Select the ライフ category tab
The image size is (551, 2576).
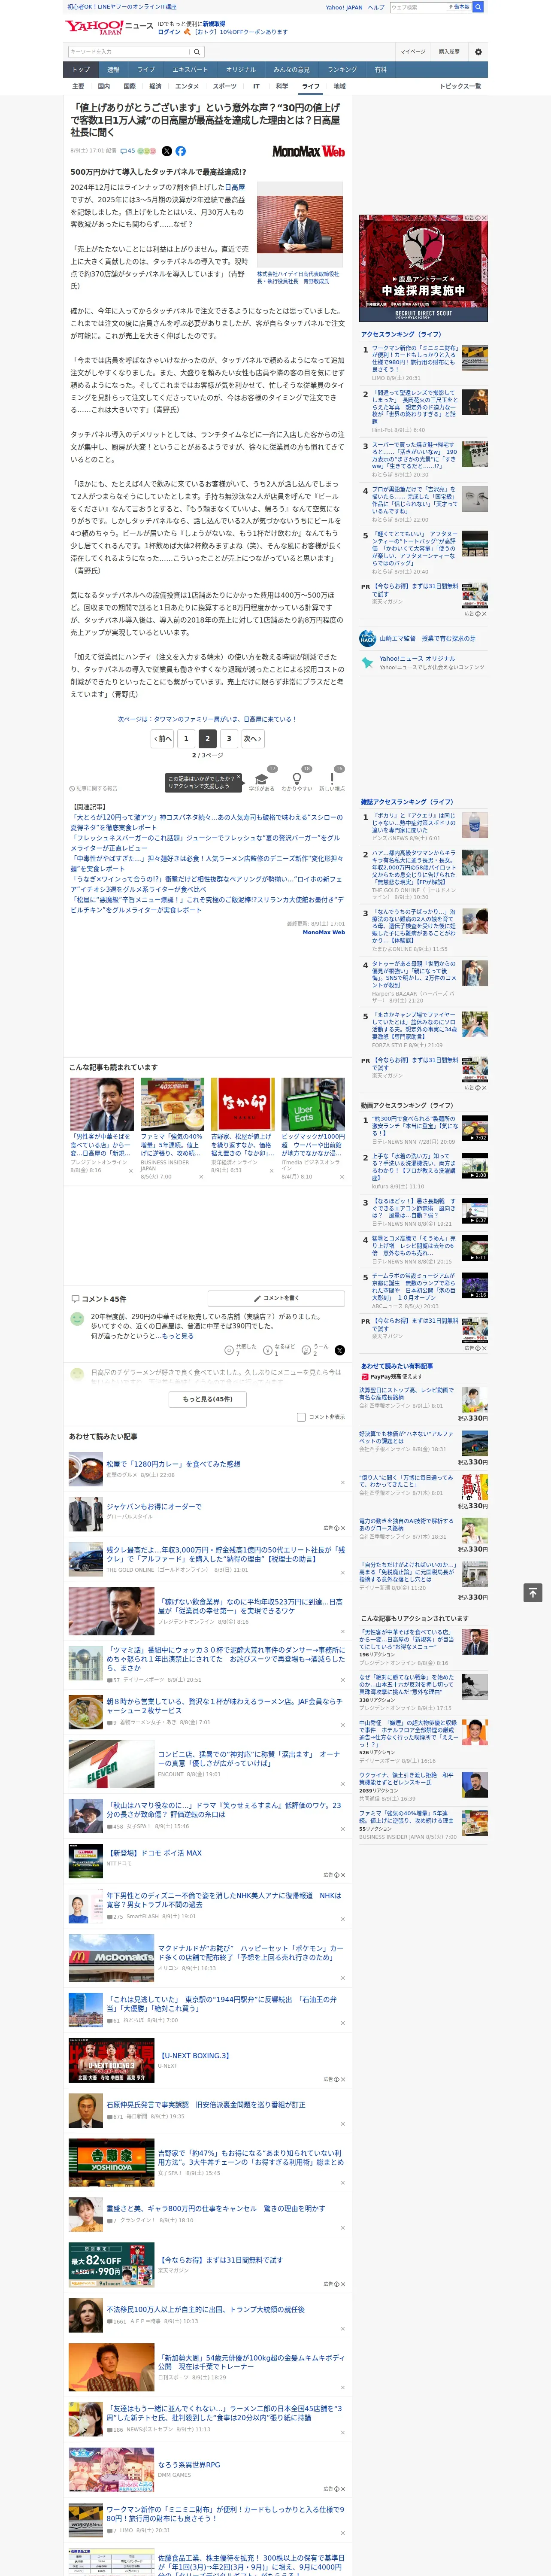[311, 86]
